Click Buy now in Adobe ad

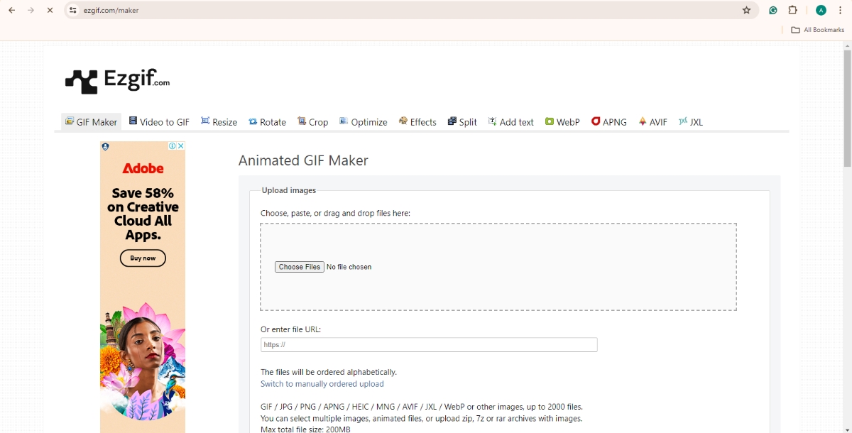click(143, 258)
